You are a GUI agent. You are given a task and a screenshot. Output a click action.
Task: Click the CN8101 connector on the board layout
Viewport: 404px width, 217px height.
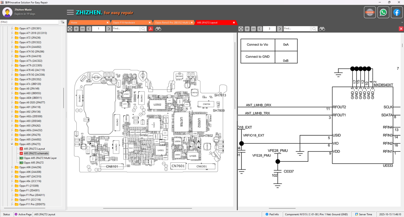pos(111,167)
